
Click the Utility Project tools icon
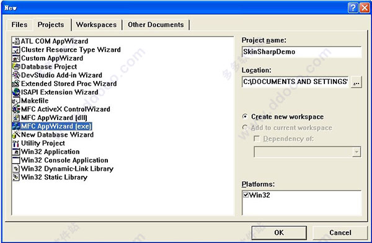tap(16, 143)
